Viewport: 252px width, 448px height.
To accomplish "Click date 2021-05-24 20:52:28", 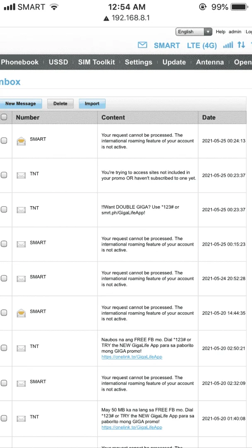I will click(224, 279).
